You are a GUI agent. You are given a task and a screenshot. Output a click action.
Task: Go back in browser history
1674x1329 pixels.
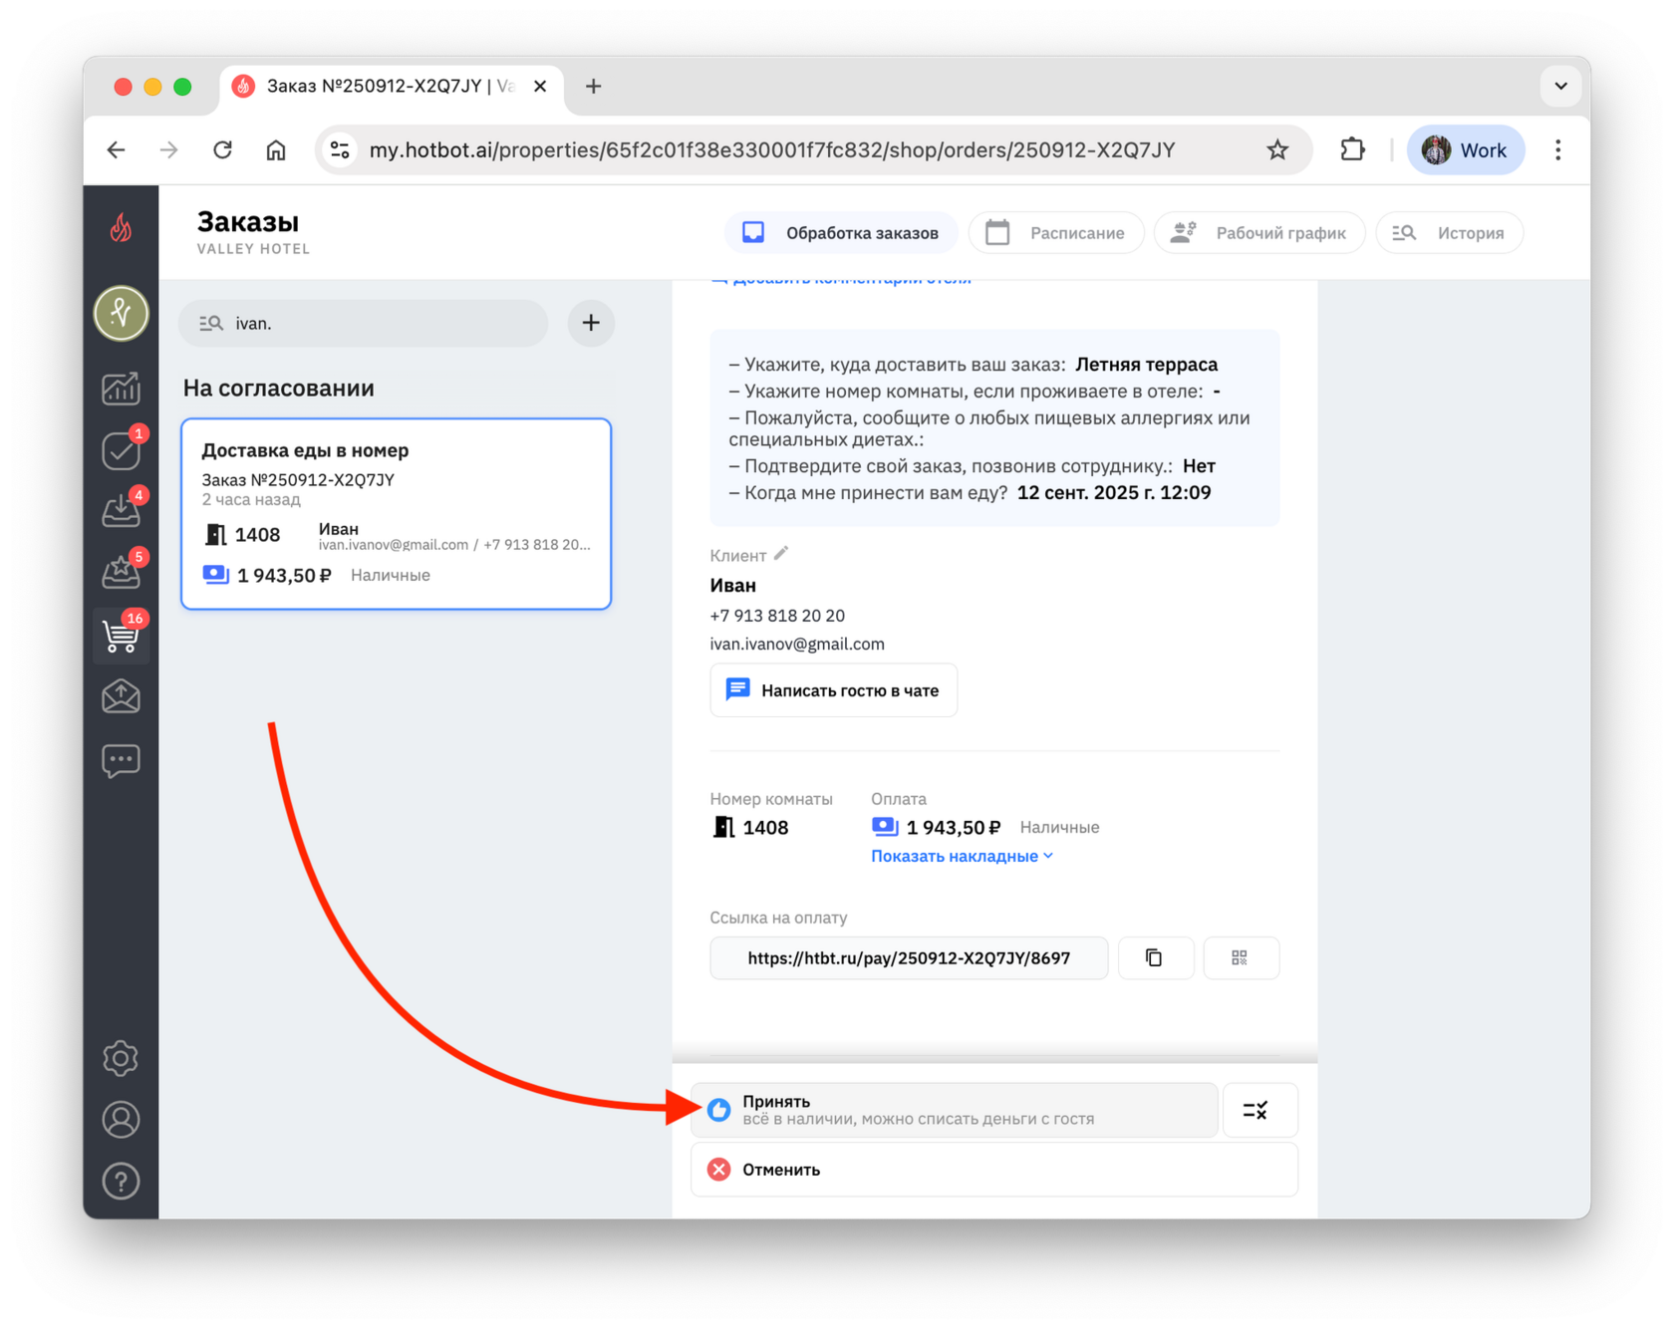[117, 150]
